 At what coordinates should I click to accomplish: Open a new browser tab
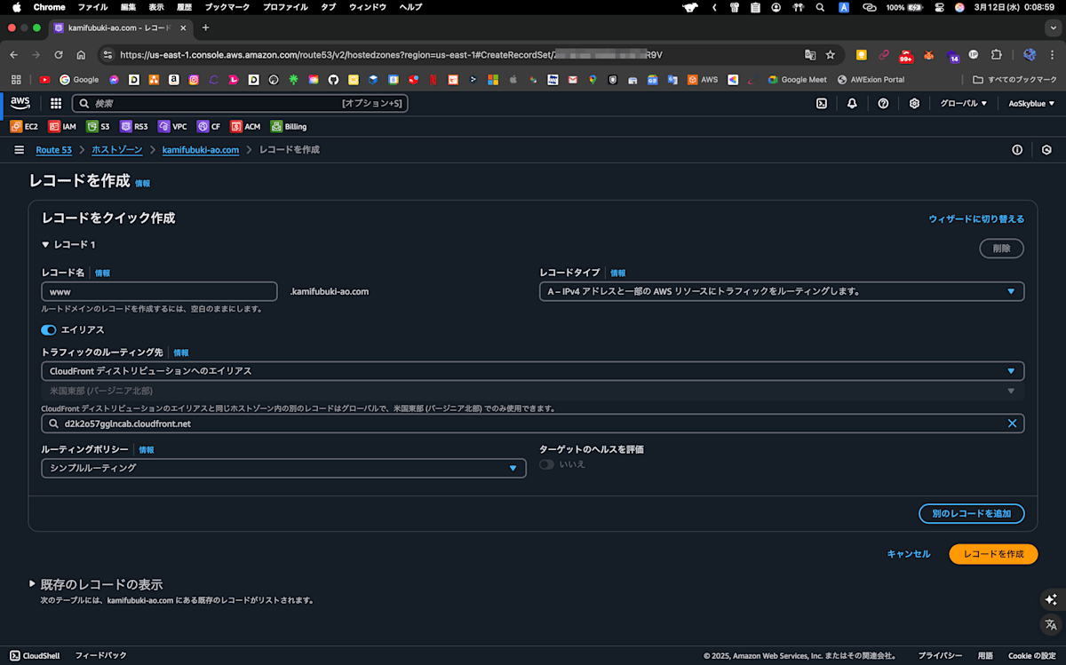pos(205,28)
